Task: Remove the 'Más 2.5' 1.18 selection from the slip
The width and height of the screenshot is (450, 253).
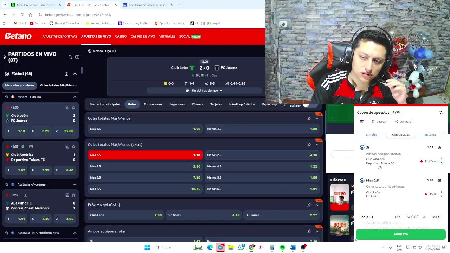Action: [439, 180]
